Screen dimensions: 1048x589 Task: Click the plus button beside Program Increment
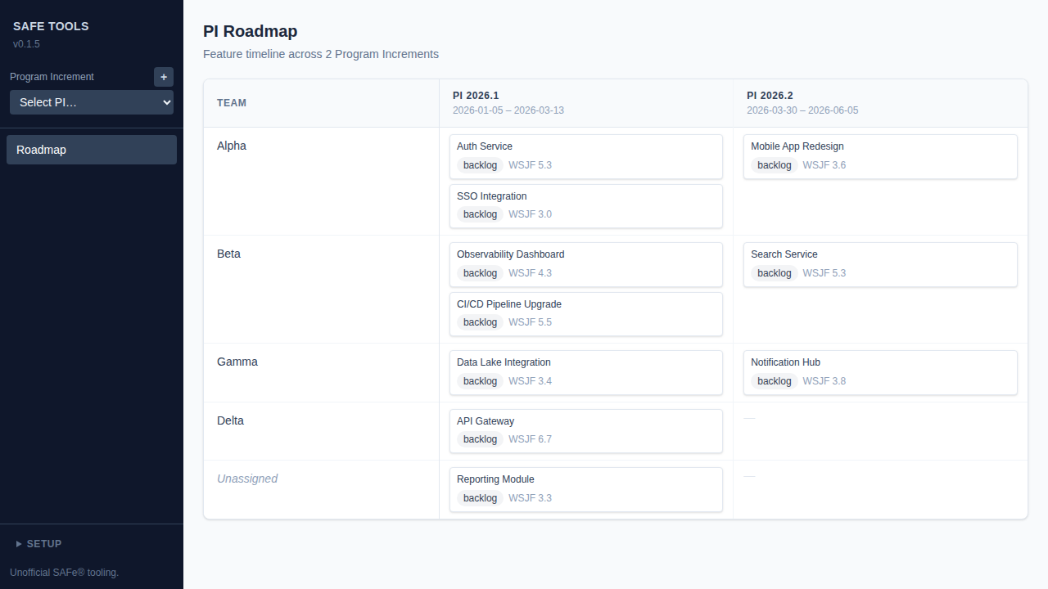164,77
